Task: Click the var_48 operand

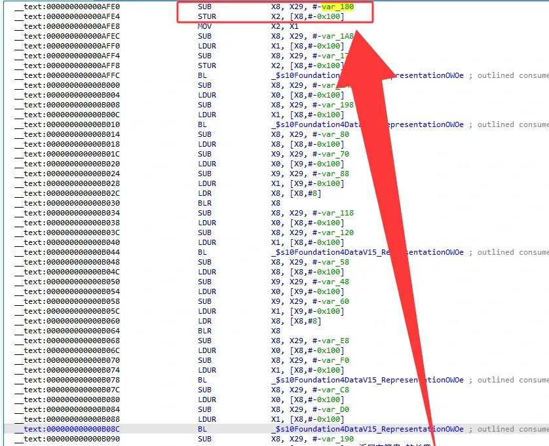Action: 335,282
